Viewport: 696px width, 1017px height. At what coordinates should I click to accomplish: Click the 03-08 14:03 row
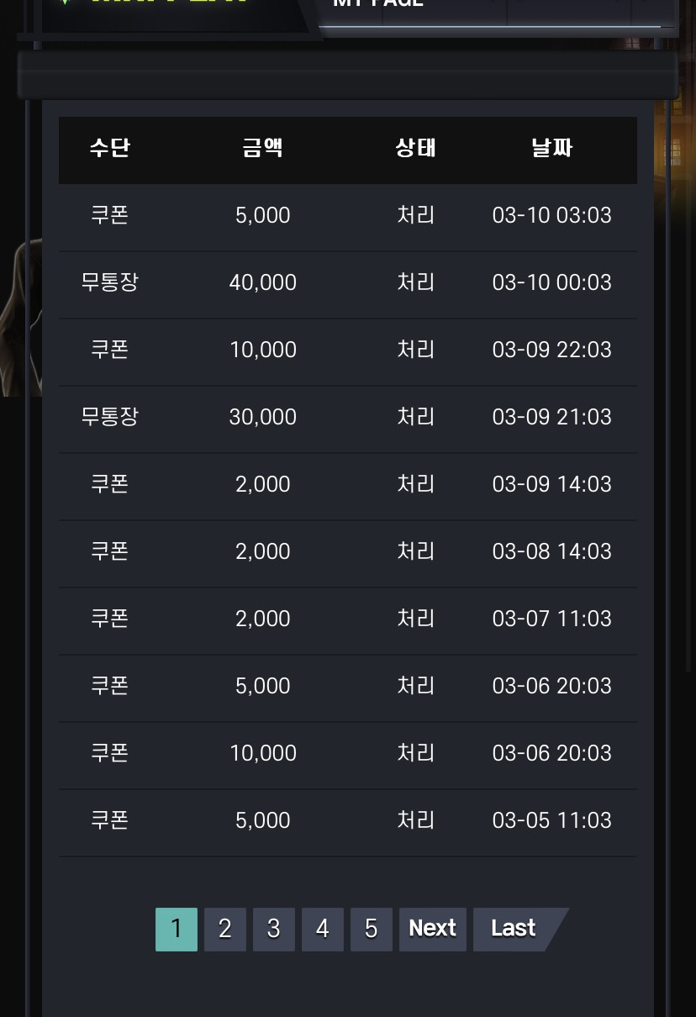click(348, 553)
